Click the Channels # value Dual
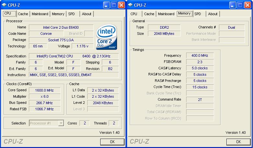This screenshot has width=253, height=148. 232,27
